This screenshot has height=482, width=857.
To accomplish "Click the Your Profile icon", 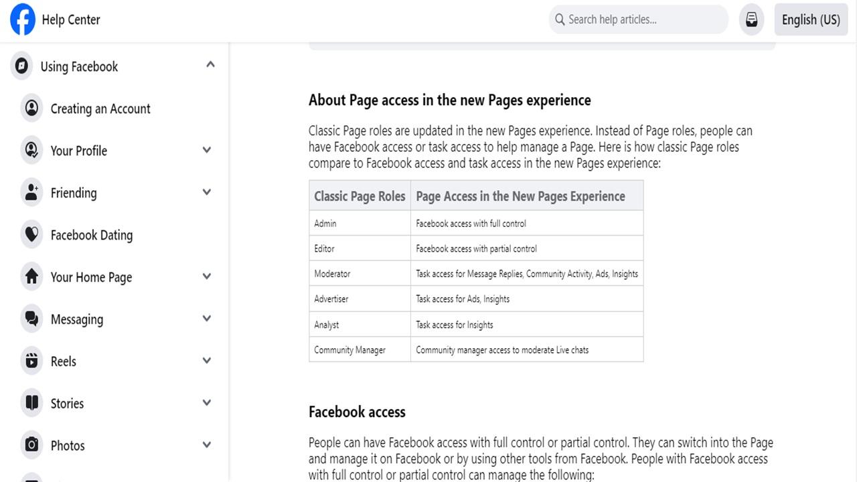I will [31, 151].
